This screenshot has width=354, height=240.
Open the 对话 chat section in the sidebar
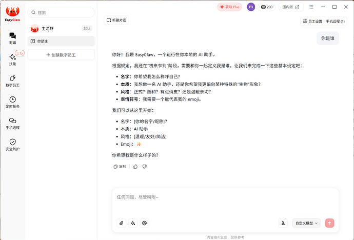(x=12, y=38)
